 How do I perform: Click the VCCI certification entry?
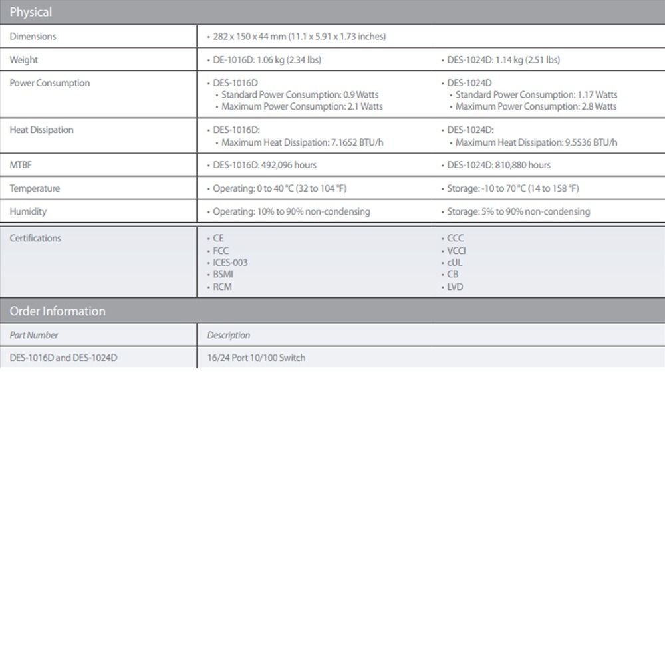(456, 251)
